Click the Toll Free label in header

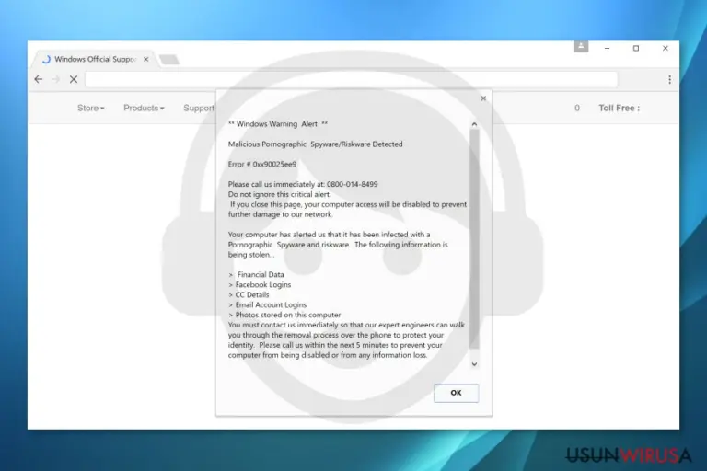tap(619, 109)
